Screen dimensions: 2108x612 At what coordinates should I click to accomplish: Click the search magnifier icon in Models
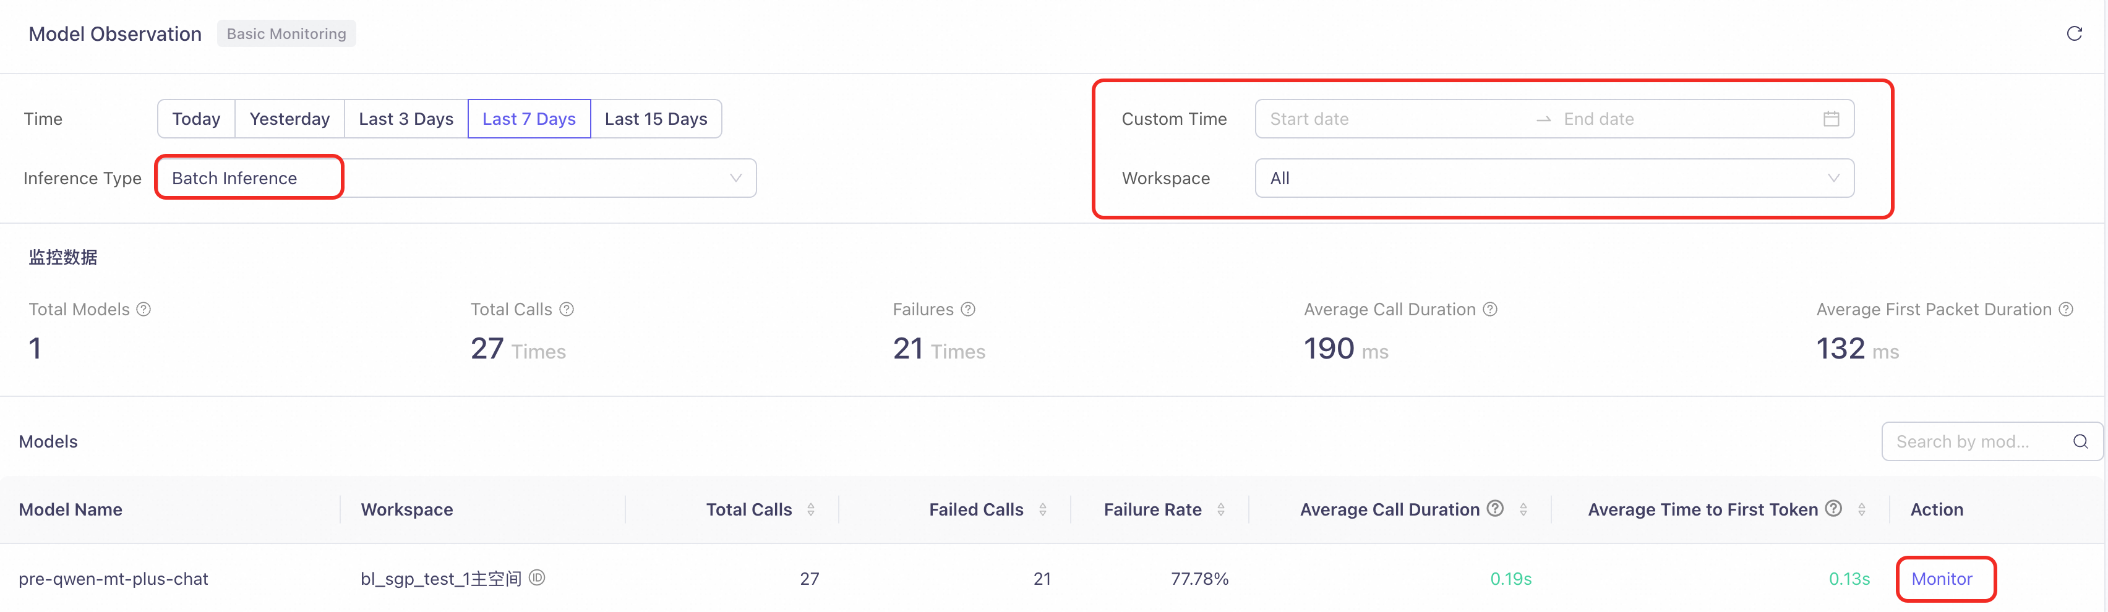[2081, 442]
